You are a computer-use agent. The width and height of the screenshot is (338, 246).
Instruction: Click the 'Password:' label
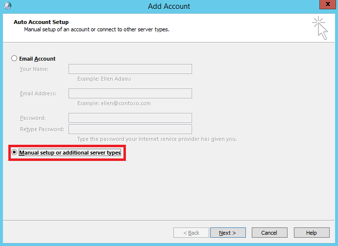pyautogui.click(x=33, y=118)
